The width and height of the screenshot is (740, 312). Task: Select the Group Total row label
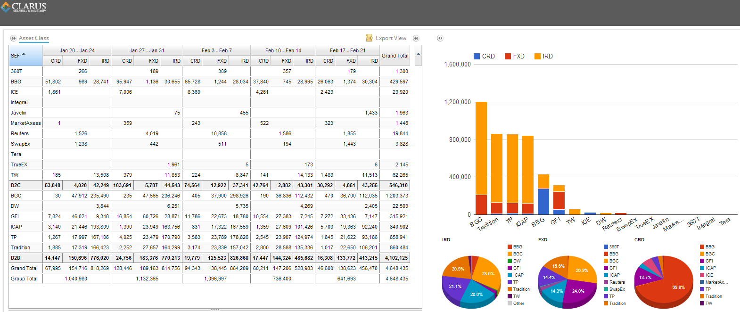(x=24, y=279)
